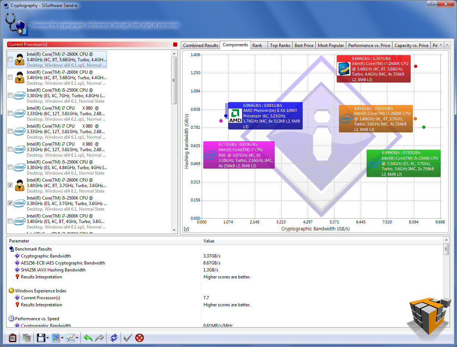Screen dimensions: 457x347
Task: Select the Cryptographic Bandwidth 3.37GB/s row
Action: (x=225, y=256)
